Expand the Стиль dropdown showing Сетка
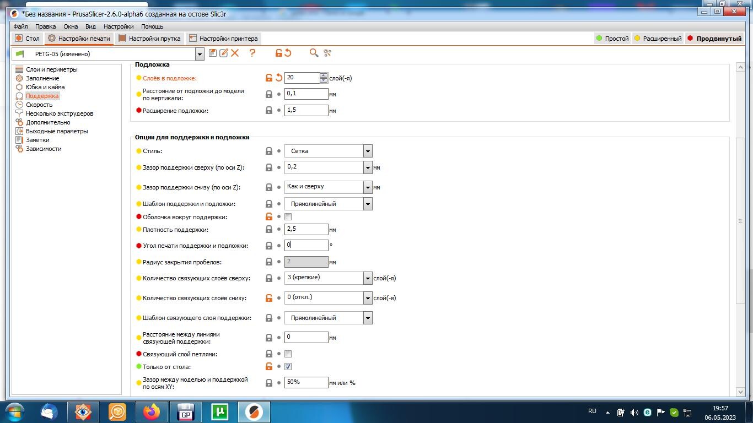Image resolution: width=753 pixels, height=423 pixels. [329, 151]
